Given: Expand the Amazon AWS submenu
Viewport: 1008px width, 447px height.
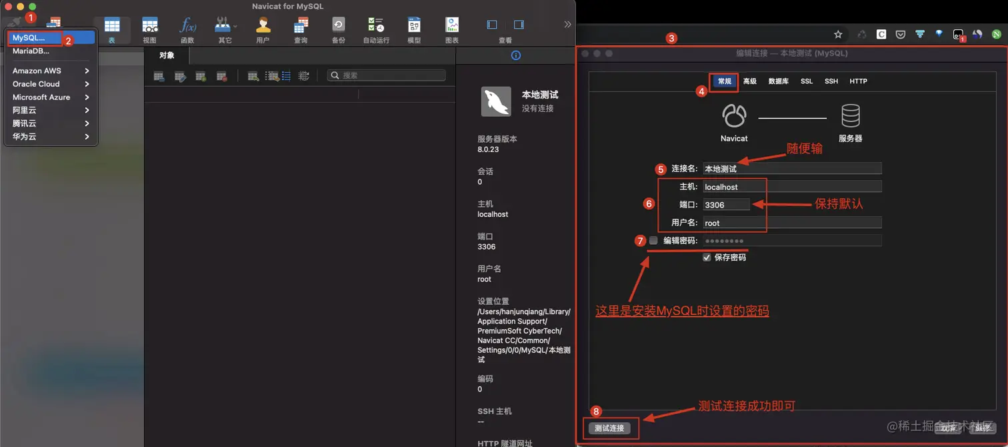Looking at the screenshot, I should (52, 71).
